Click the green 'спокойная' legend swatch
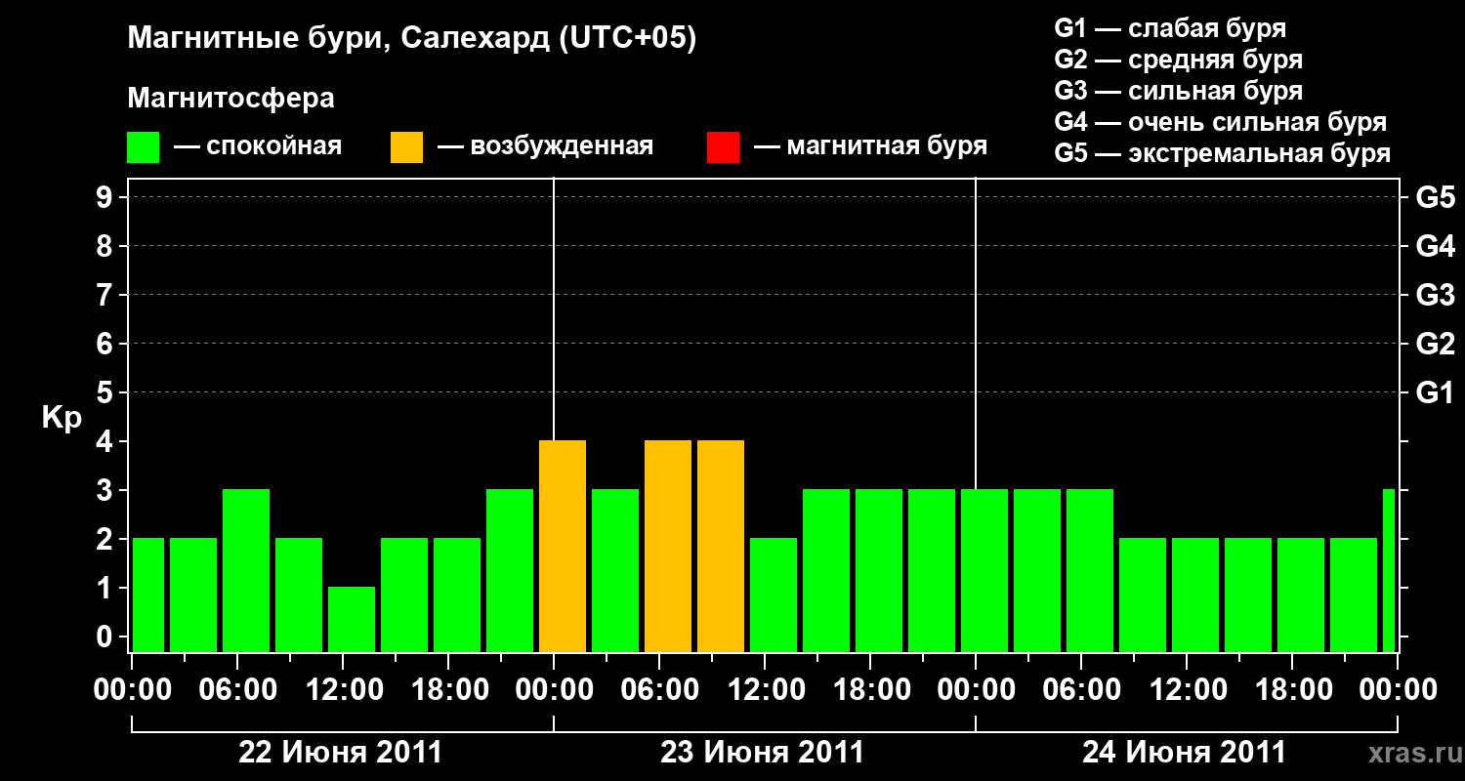The width and height of the screenshot is (1465, 781). click(144, 147)
